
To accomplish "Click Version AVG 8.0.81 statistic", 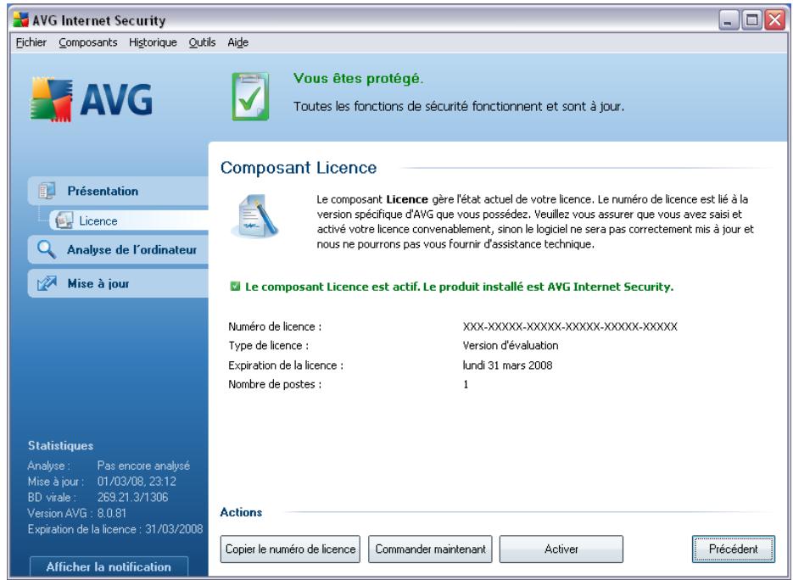I will pyautogui.click(x=77, y=513).
